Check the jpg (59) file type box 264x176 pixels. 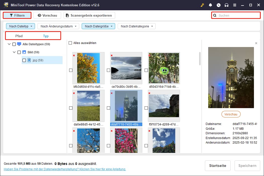click(x=24, y=60)
